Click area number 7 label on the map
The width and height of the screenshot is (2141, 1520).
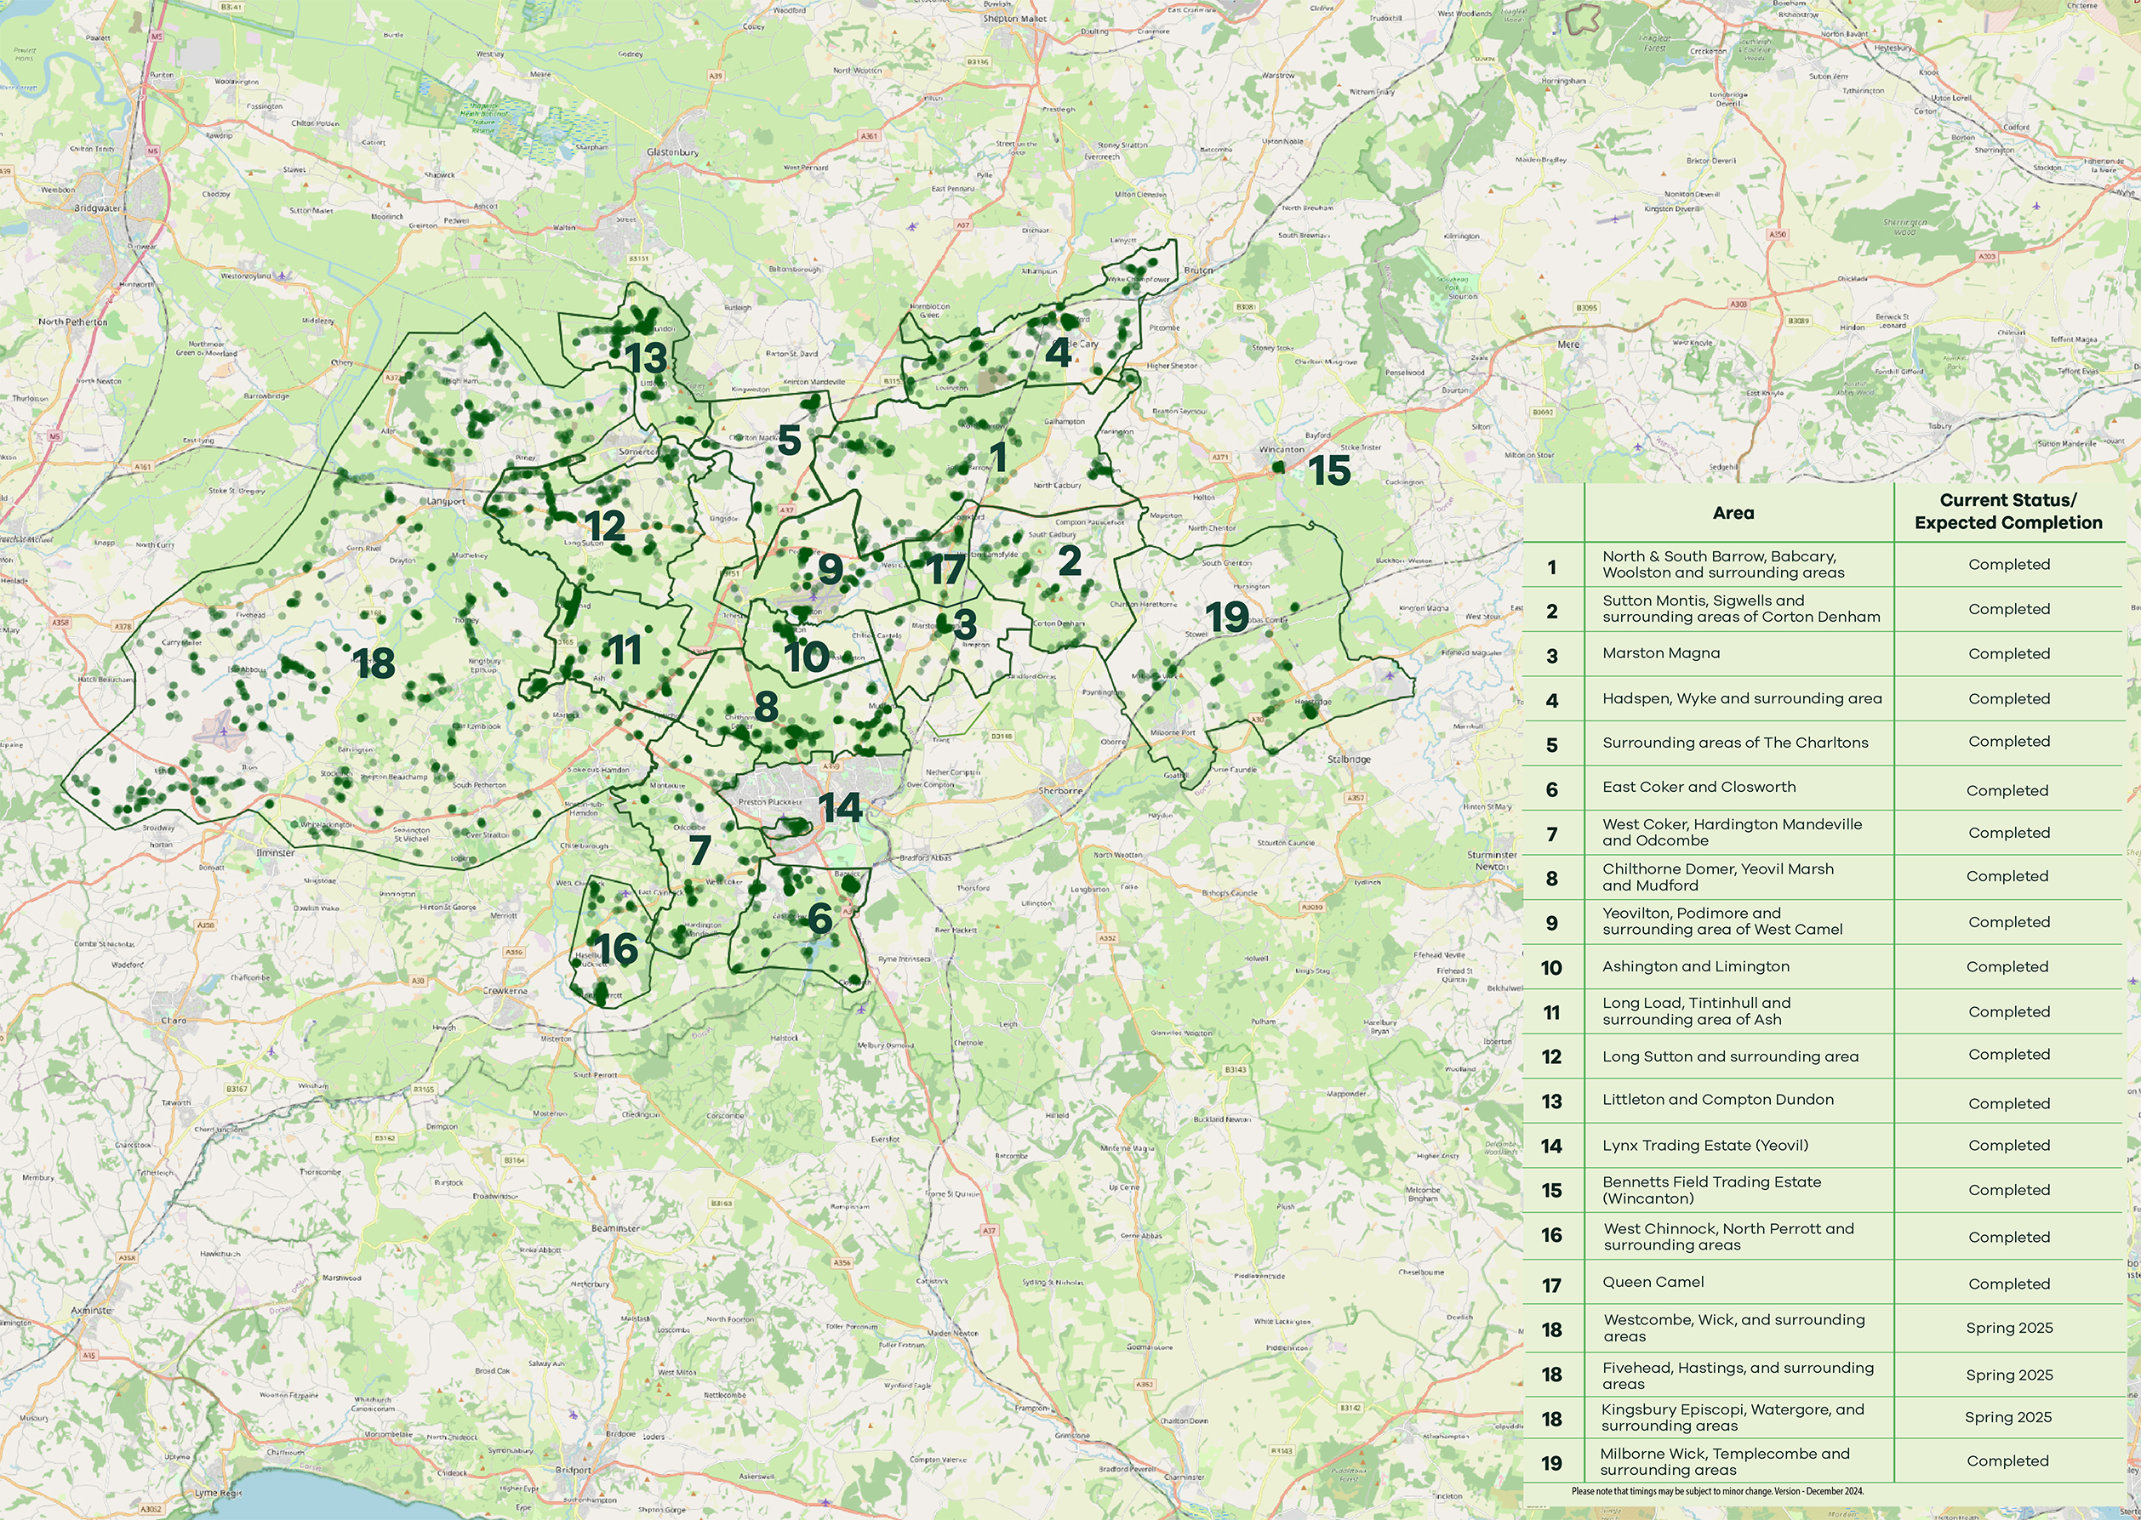coord(699,850)
